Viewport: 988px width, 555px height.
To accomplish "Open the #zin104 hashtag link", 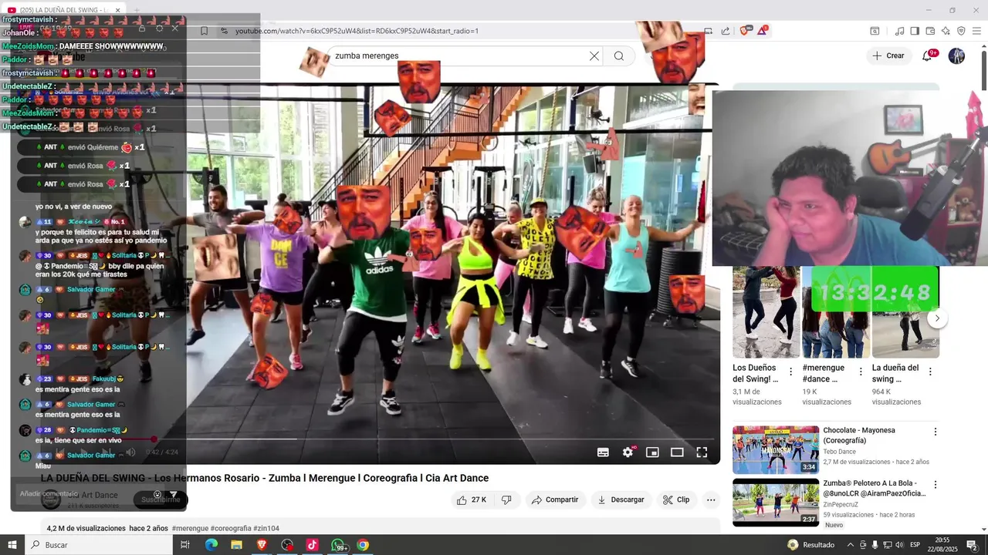I will (x=266, y=529).
